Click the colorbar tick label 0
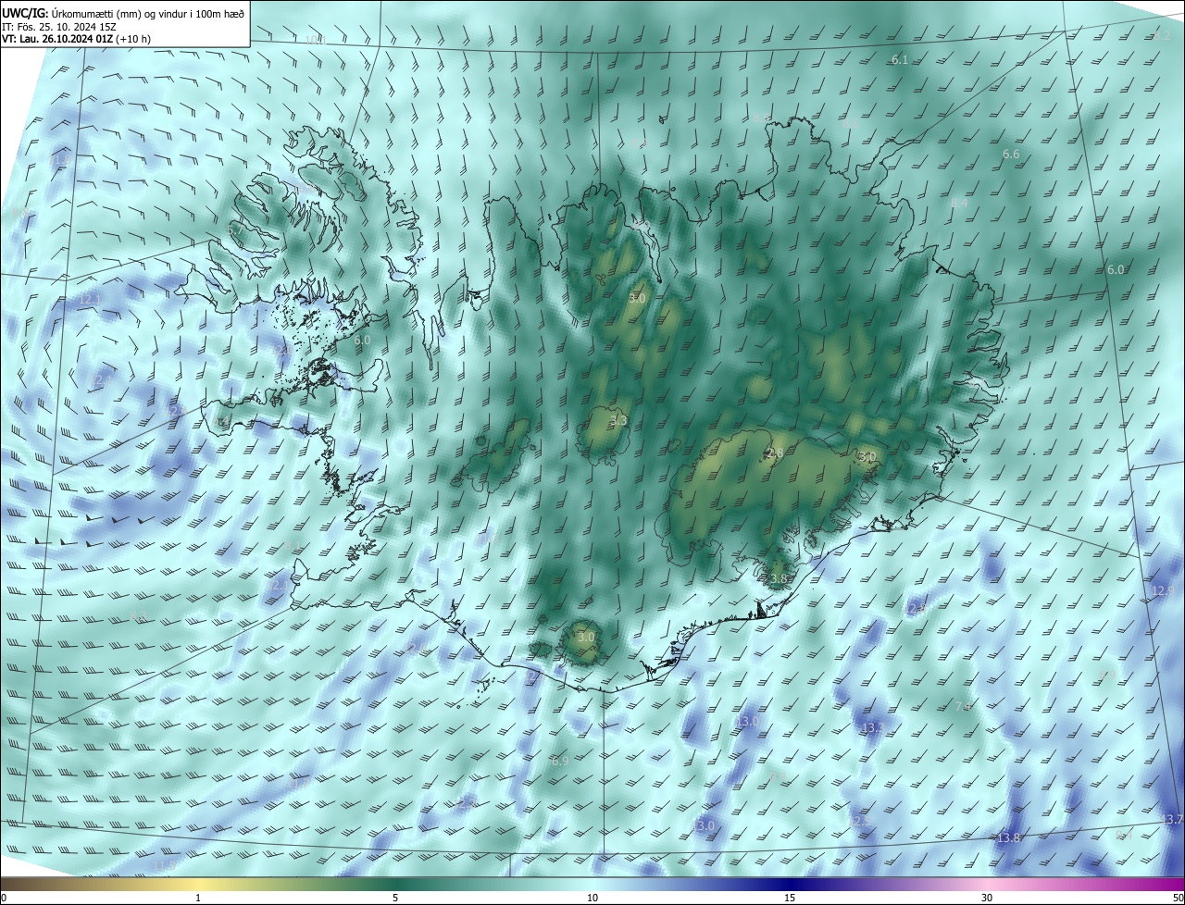 coord(3,898)
